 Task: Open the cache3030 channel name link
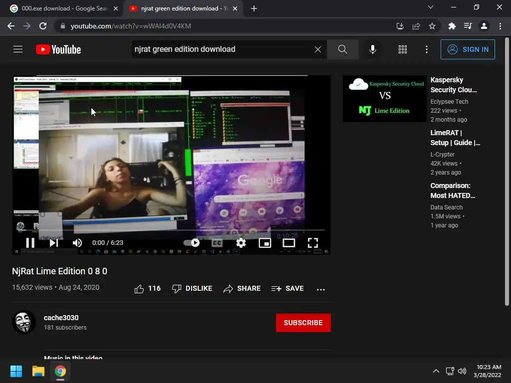point(61,318)
